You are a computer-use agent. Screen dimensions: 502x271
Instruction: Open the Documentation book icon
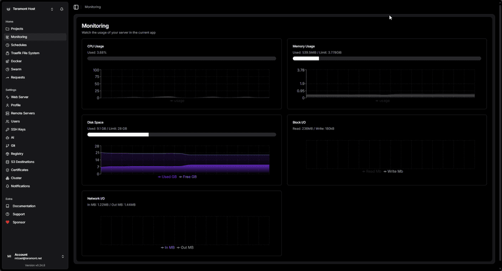(7, 206)
